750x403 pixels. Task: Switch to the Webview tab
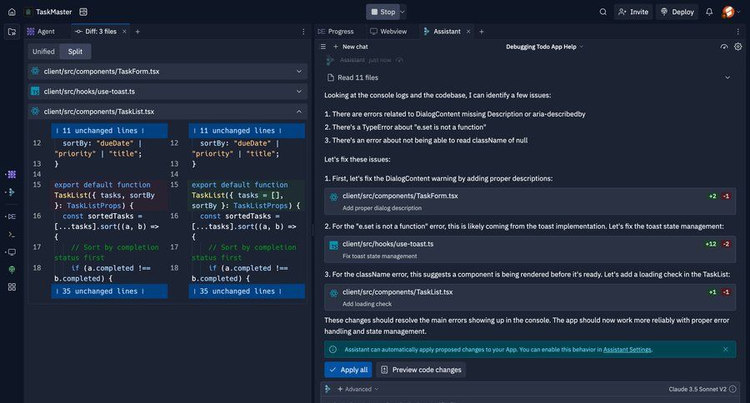pyautogui.click(x=388, y=32)
